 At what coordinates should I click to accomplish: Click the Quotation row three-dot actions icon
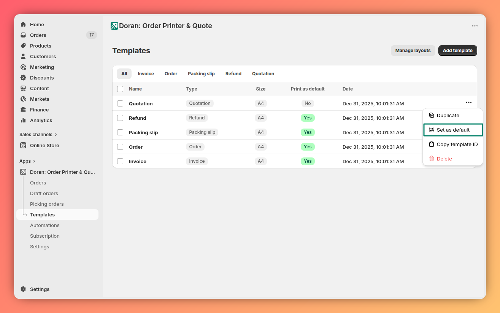(469, 102)
